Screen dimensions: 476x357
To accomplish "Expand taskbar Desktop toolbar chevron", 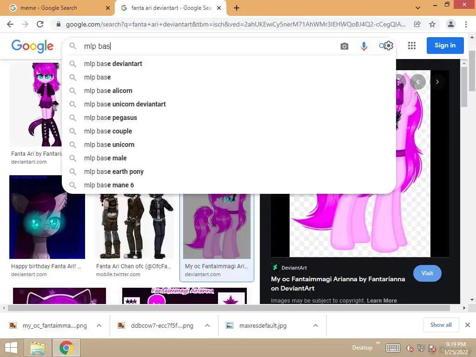I will pyautogui.click(x=378, y=343).
